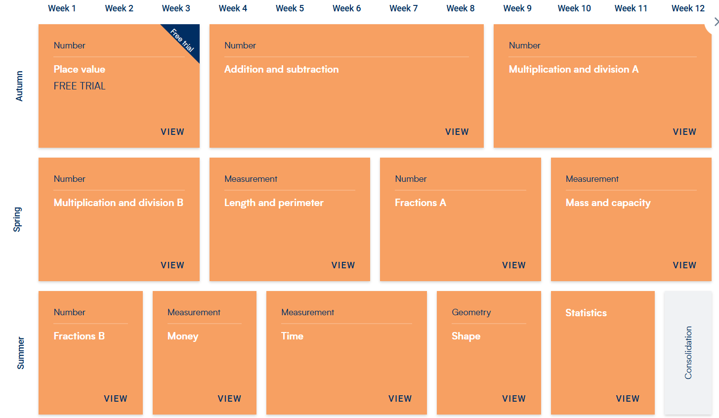Open the Shape geometry unit title
719x418 pixels.
466,336
